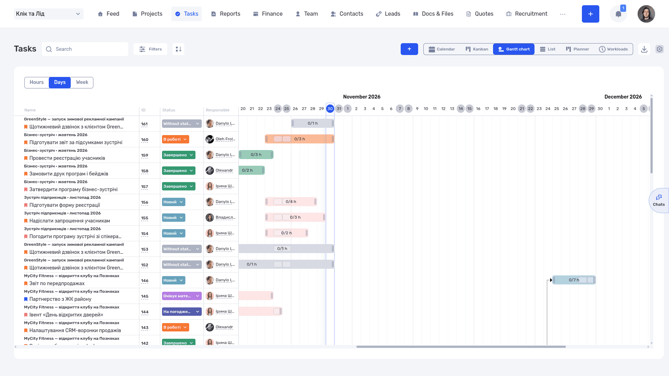Click the horizontal scrollbar of the Gantt chart
Image resolution: width=669 pixels, height=376 pixels.
click(x=461, y=347)
